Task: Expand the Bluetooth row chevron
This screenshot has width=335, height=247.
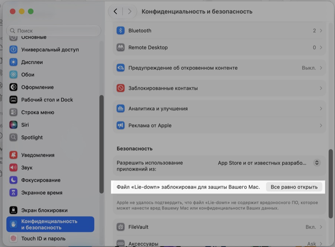Action: 321,31
